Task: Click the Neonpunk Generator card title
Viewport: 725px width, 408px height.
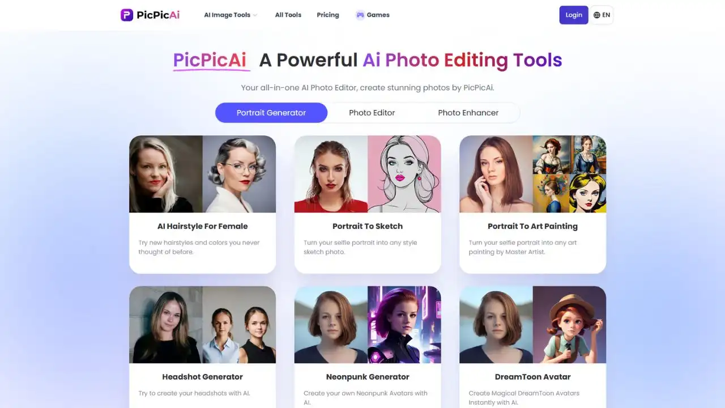Action: click(368, 377)
